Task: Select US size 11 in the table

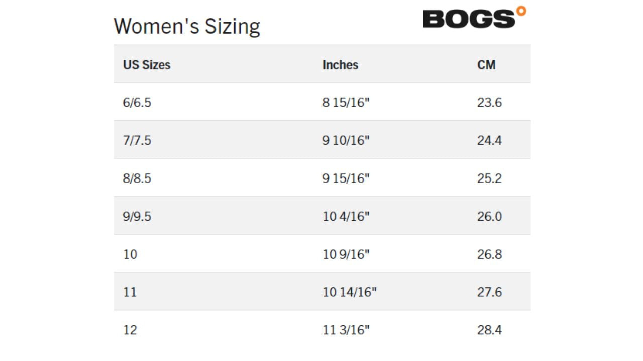Action: click(x=130, y=292)
